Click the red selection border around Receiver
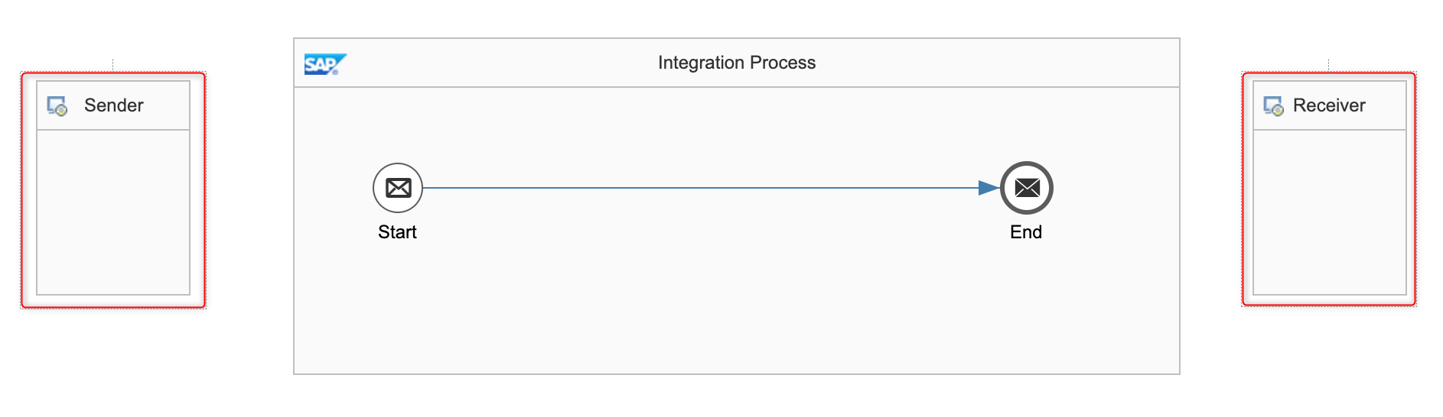1443x417 pixels. point(1415,191)
